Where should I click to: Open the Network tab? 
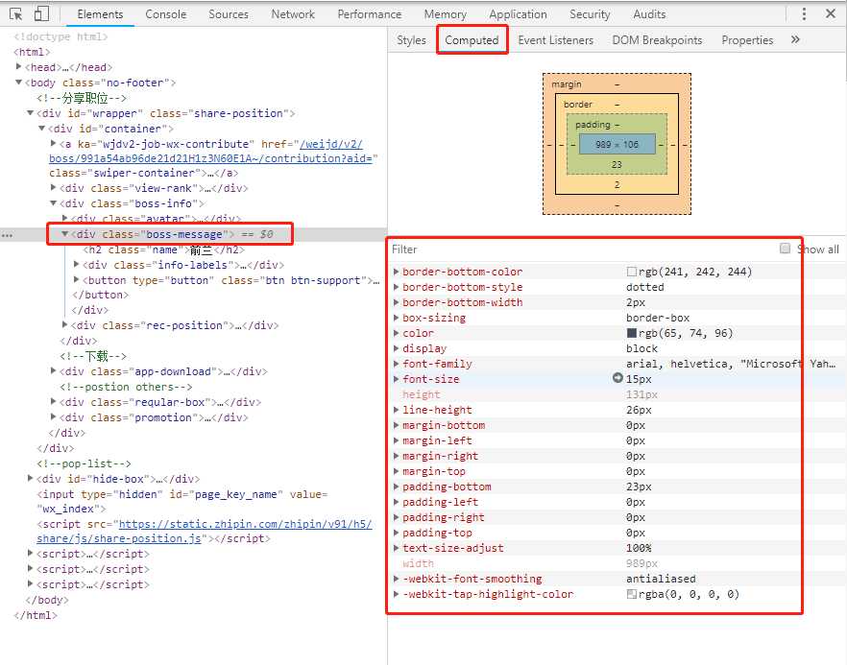[293, 14]
